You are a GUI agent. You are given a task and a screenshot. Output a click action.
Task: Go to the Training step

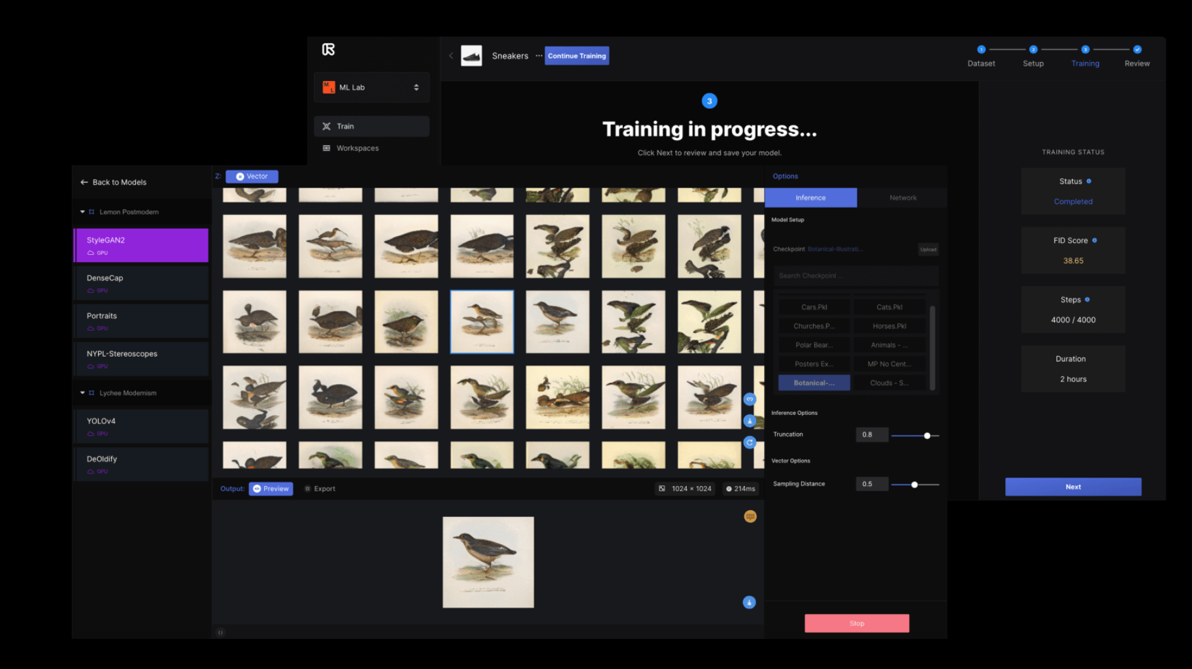(x=1085, y=56)
